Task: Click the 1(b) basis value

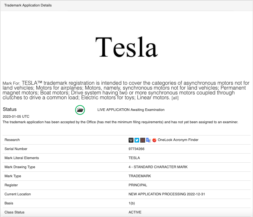Action: point(132,203)
